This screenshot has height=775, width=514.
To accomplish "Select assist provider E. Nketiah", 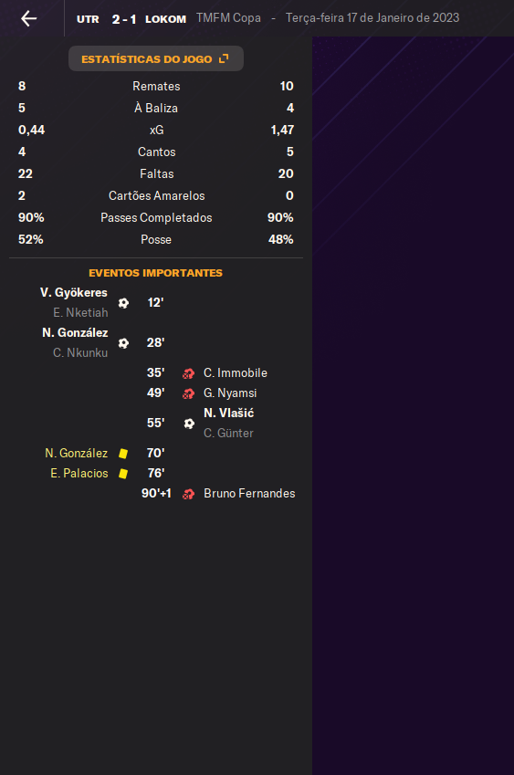I will click(x=80, y=313).
